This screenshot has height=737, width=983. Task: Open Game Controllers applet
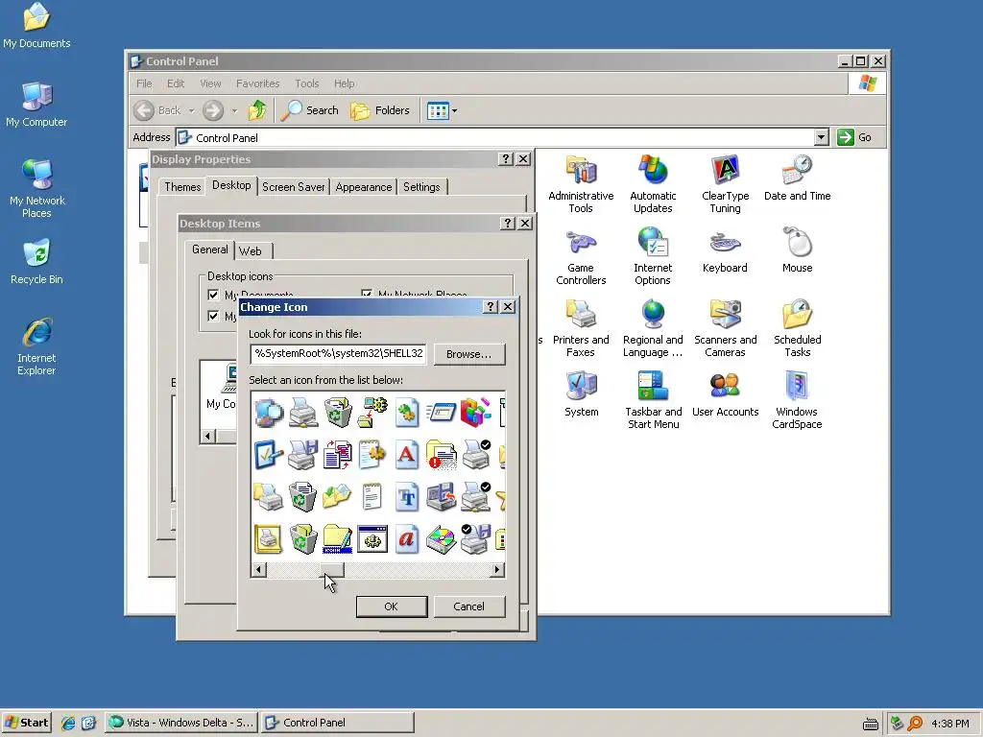pos(581,257)
